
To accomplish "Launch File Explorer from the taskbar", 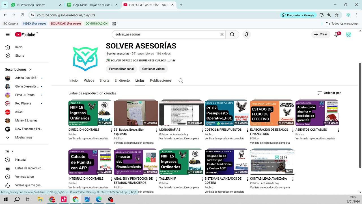I will point(40,199).
